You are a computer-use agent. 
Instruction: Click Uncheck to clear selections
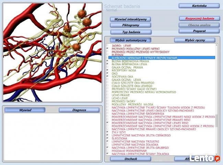click(131, 159)
